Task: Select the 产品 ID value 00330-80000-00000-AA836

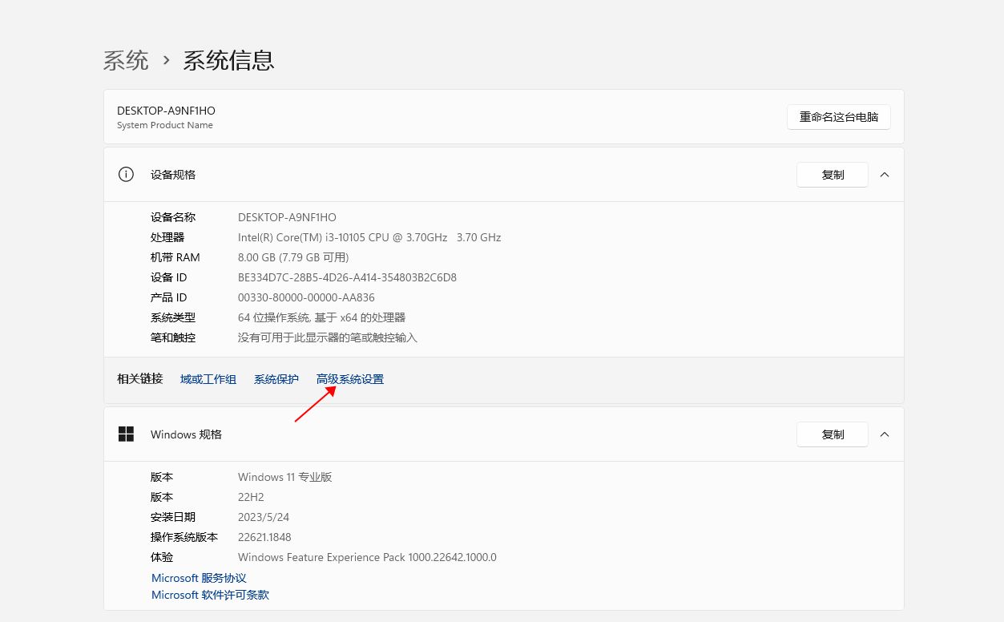Action: tap(306, 297)
